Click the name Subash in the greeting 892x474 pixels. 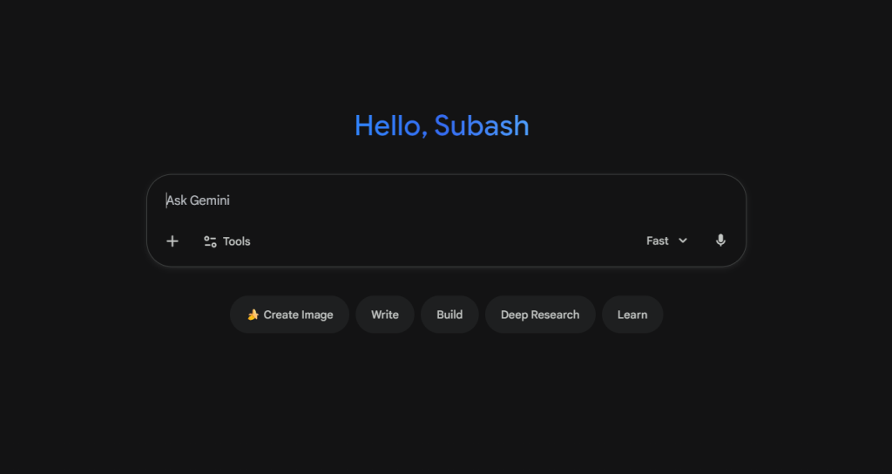click(482, 125)
